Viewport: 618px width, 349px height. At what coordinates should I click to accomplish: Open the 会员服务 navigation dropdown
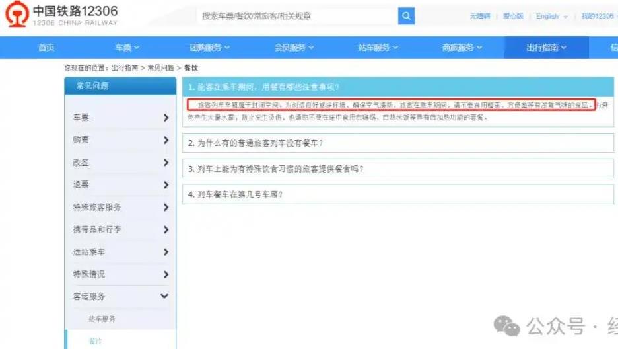coord(294,48)
